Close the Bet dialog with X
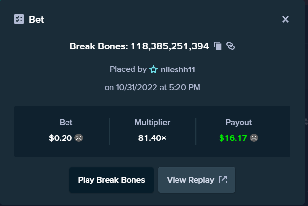308x206 pixels. tap(286, 19)
